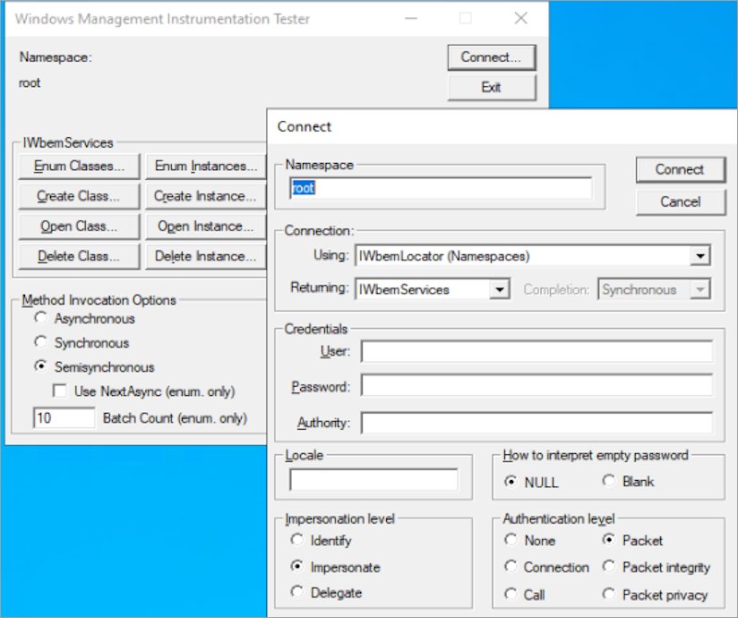Click Connect button in Connect dialog

click(x=680, y=169)
